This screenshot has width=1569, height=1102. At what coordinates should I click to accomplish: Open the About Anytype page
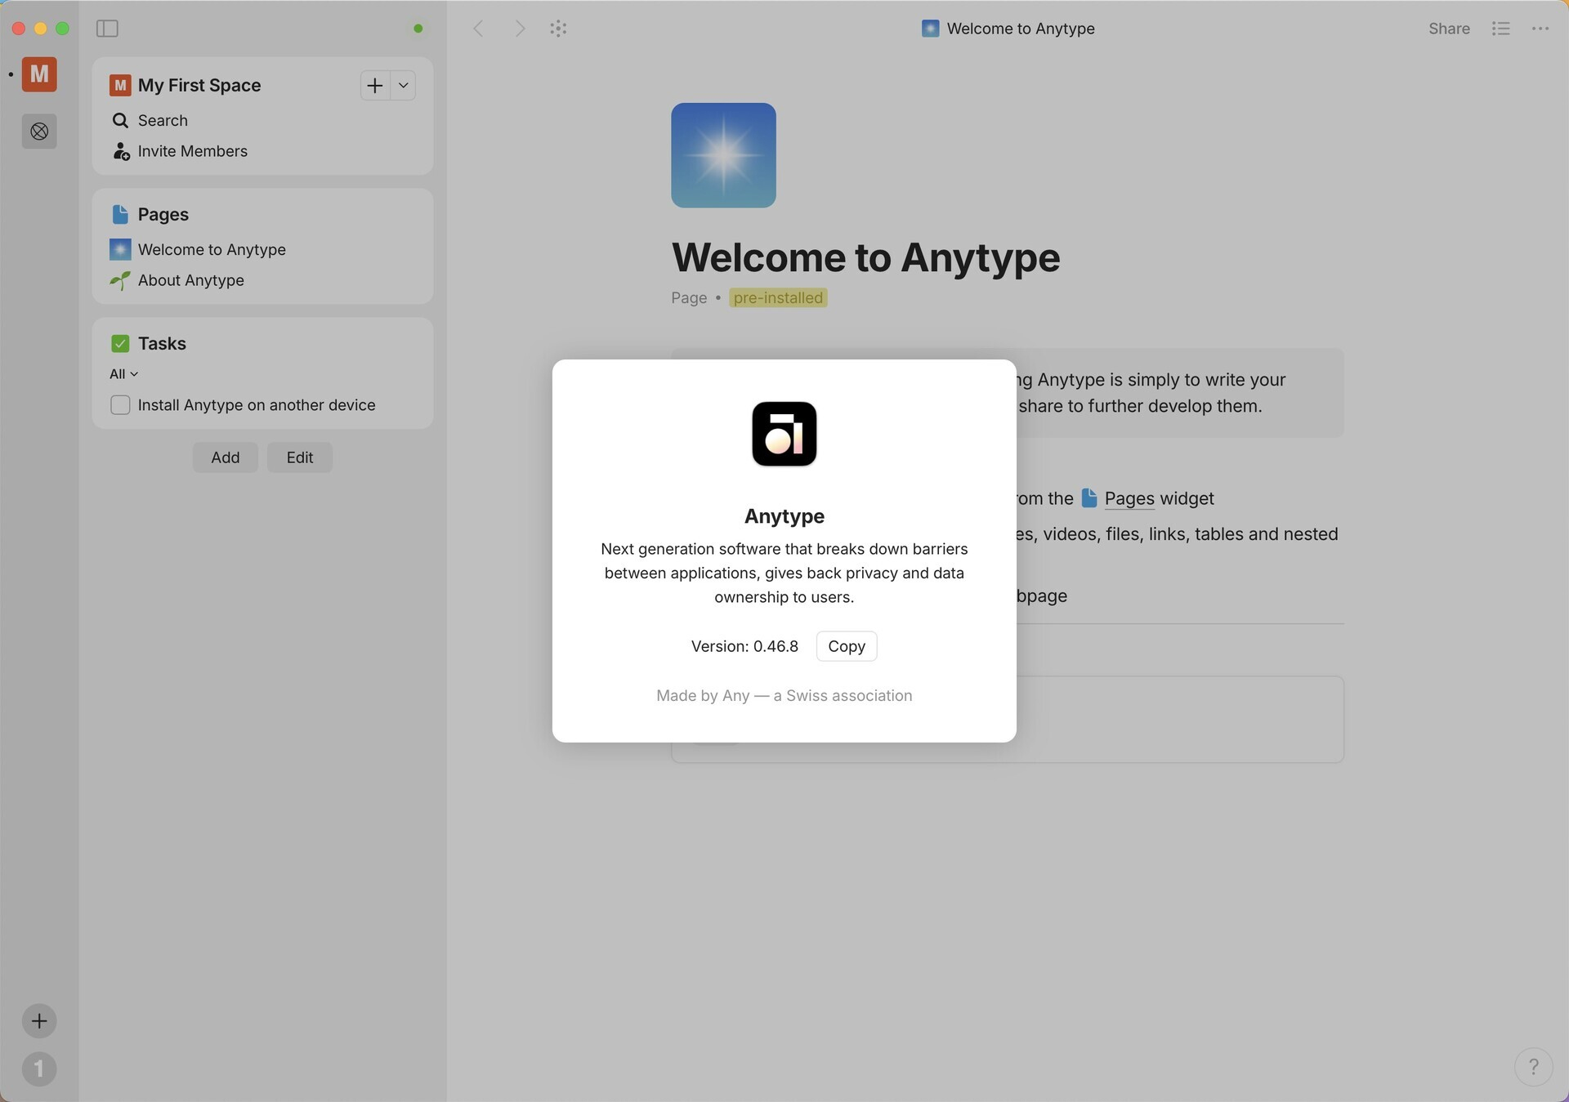point(190,280)
